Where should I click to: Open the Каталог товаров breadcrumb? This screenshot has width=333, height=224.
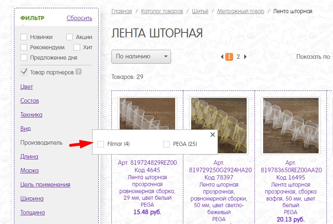162,11
